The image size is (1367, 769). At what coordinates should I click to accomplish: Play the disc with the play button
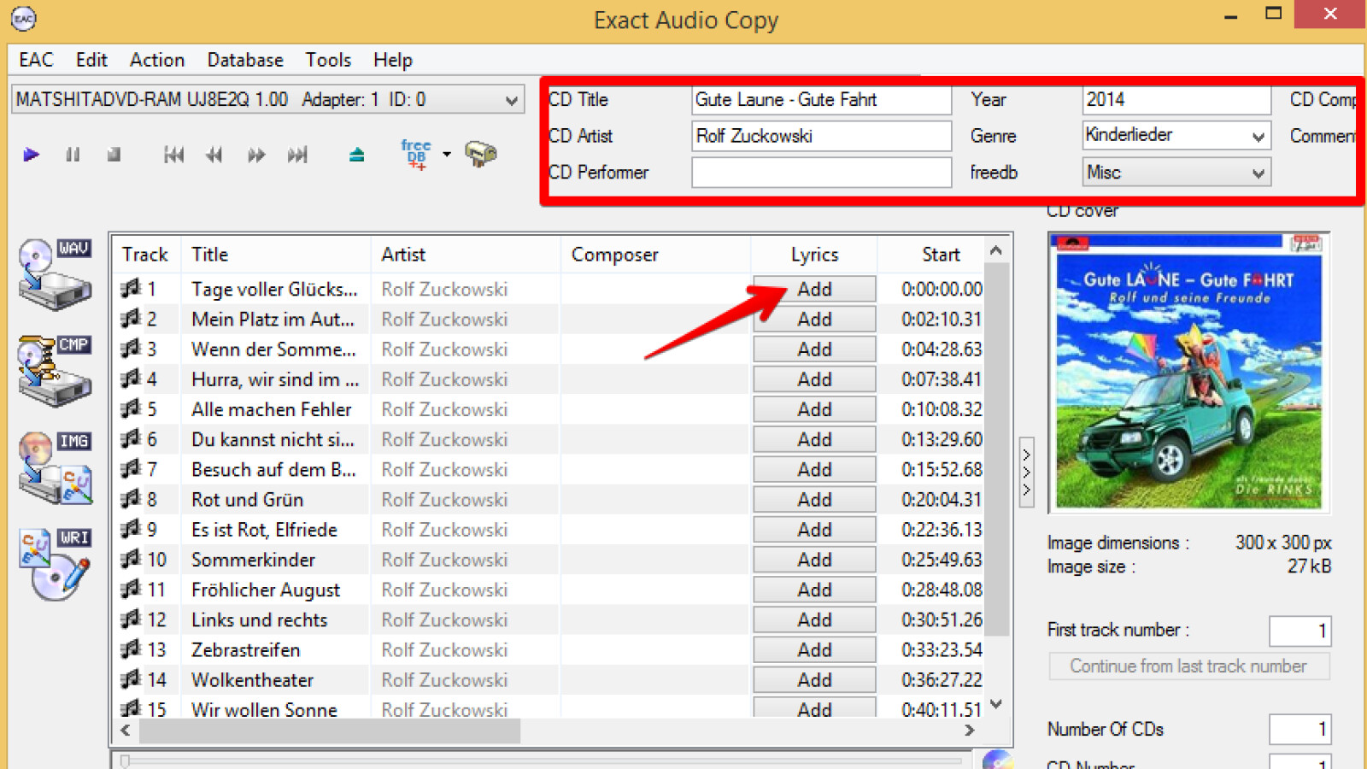click(32, 154)
